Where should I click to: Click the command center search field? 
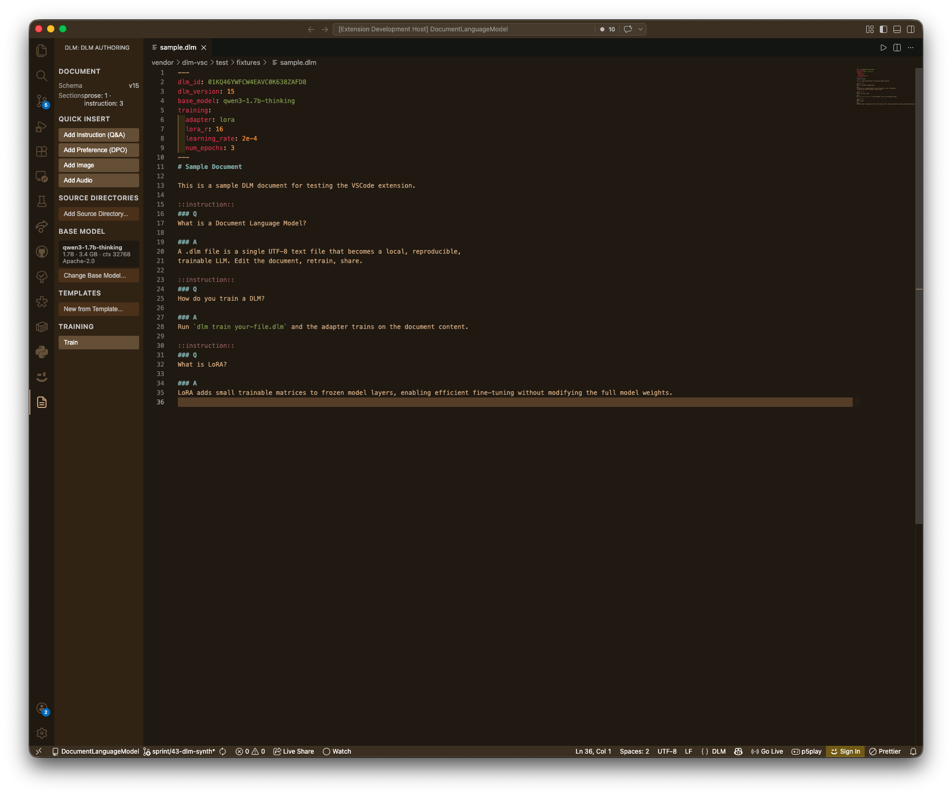[x=463, y=29]
